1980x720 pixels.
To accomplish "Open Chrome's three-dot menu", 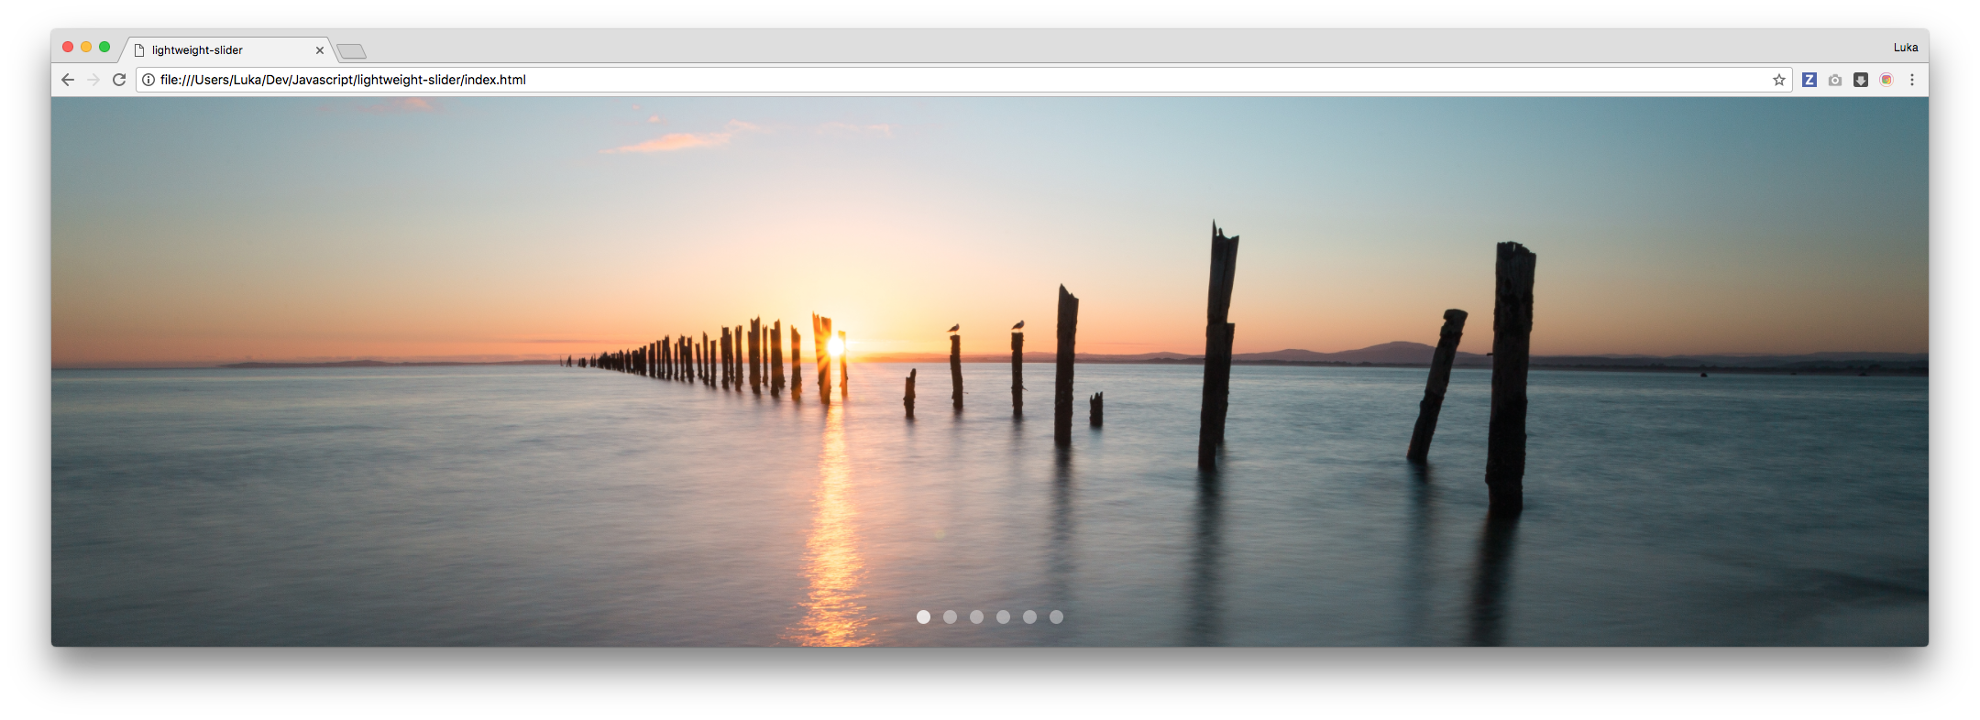I will (x=1912, y=80).
